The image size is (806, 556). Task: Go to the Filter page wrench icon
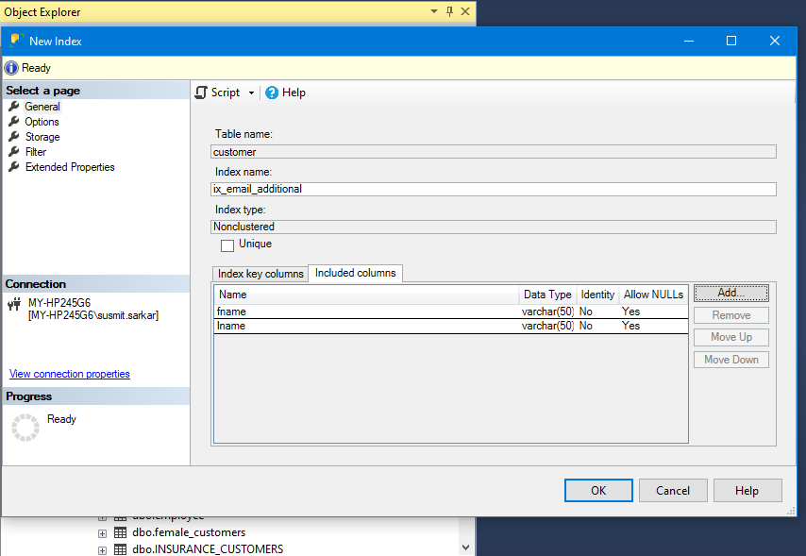point(14,152)
